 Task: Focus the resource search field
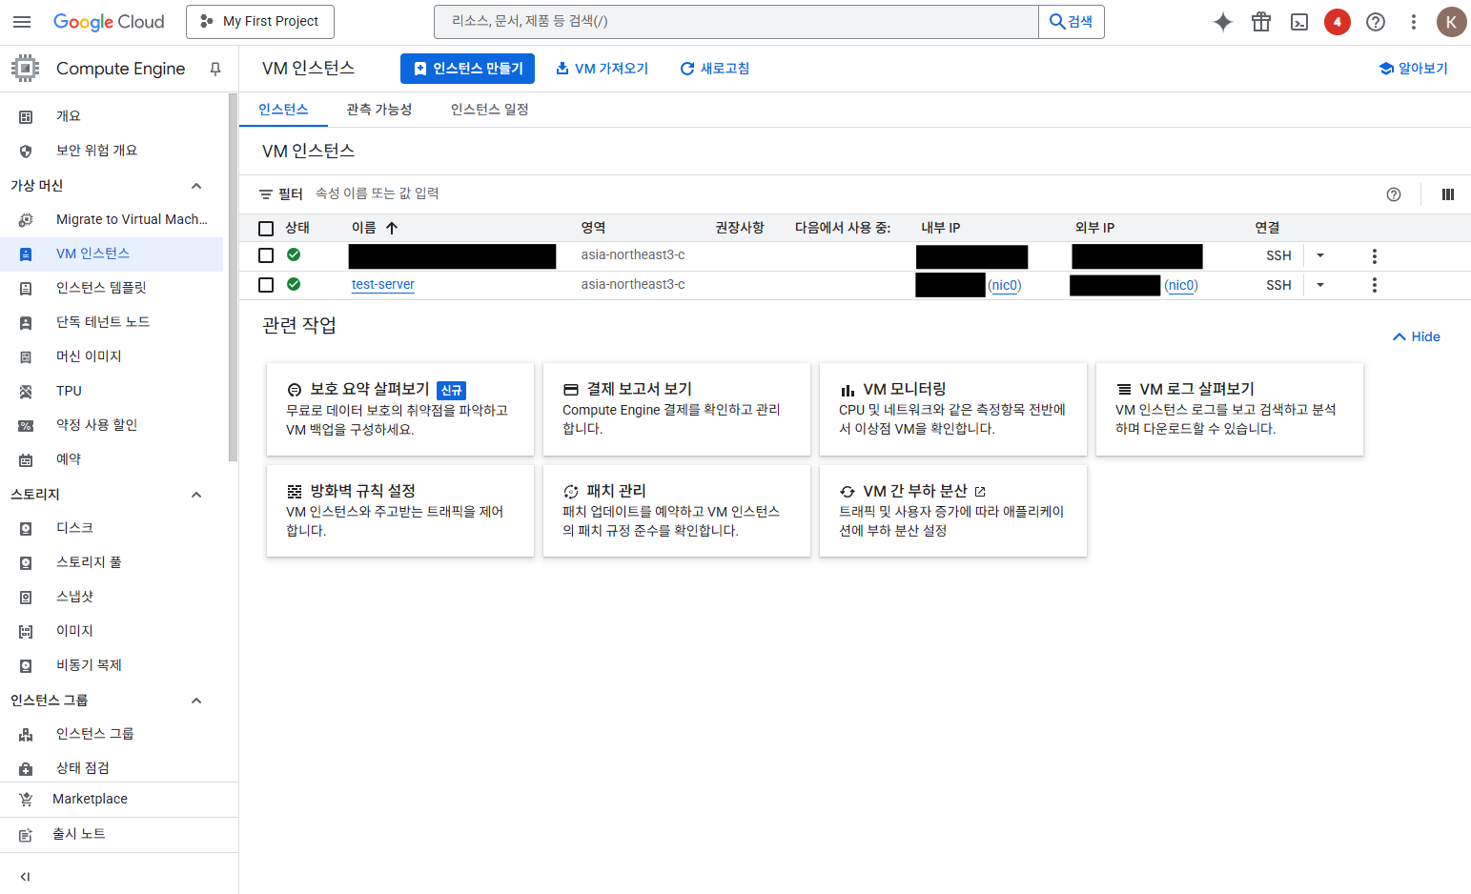point(736,22)
